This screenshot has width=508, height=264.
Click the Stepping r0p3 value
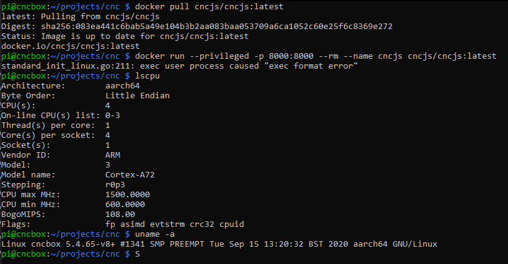point(115,185)
